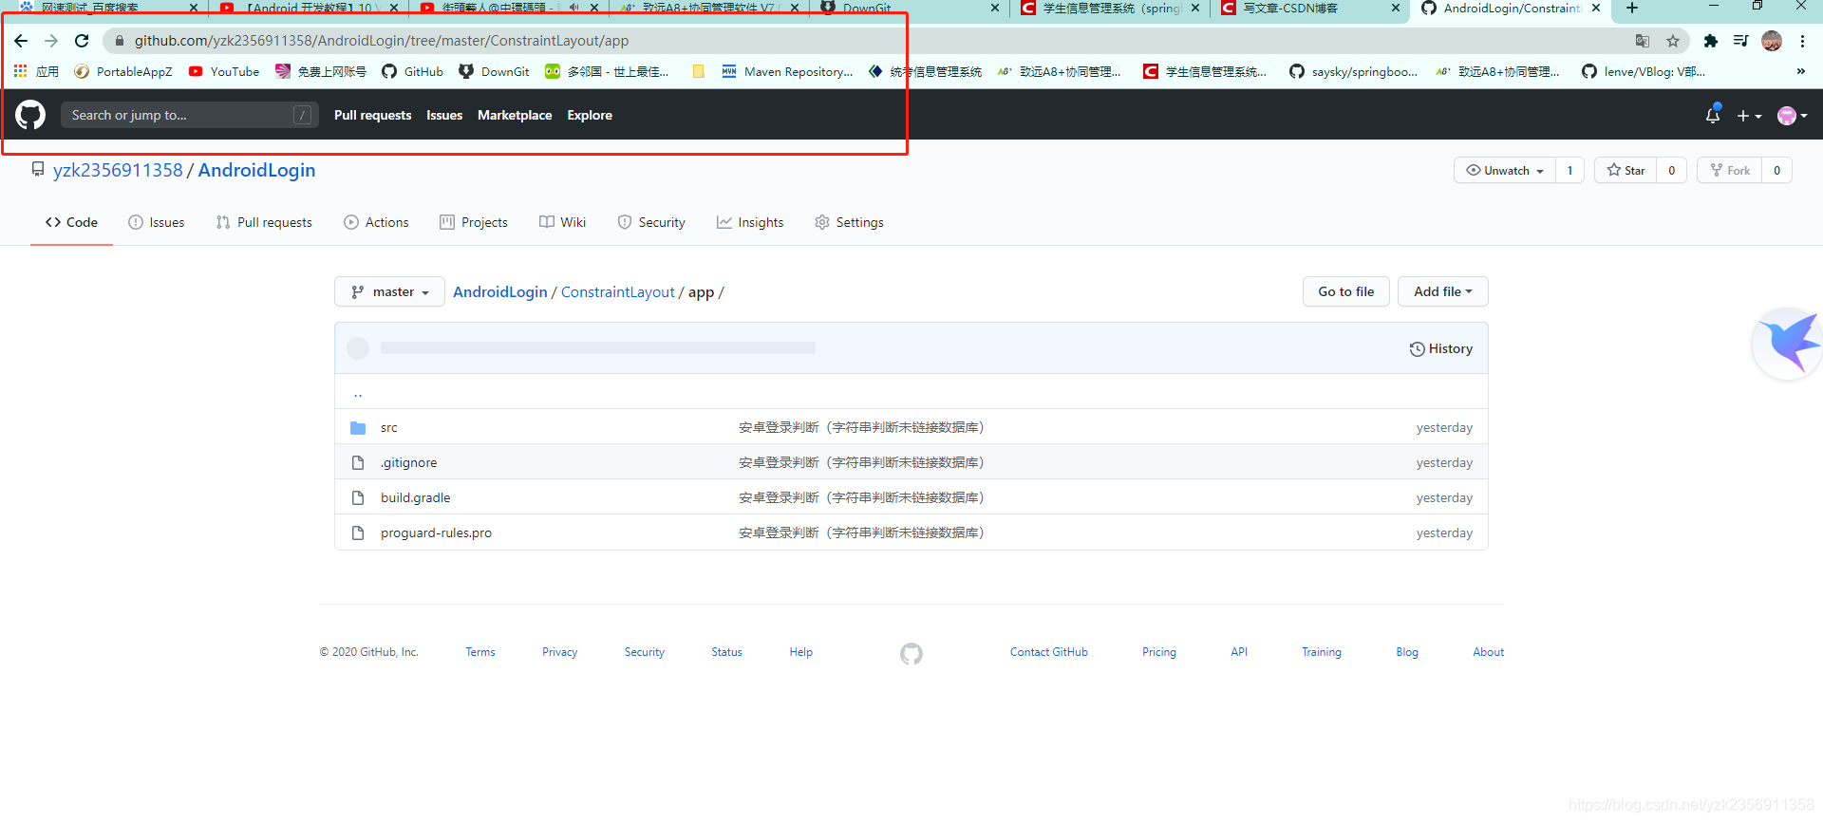Open the notifications bell icon

pos(1713,115)
